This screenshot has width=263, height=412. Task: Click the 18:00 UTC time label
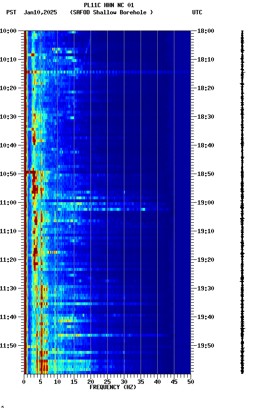pos(206,31)
